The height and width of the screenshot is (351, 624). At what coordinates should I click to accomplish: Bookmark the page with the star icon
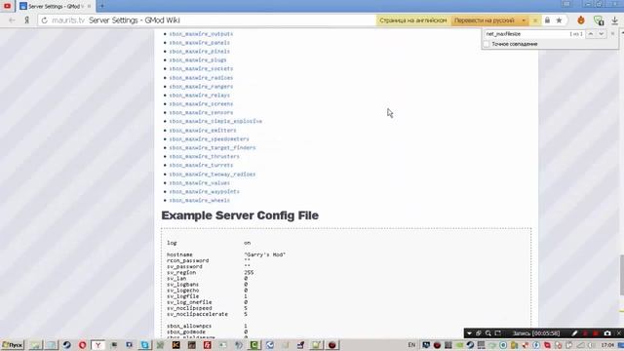[x=559, y=20]
